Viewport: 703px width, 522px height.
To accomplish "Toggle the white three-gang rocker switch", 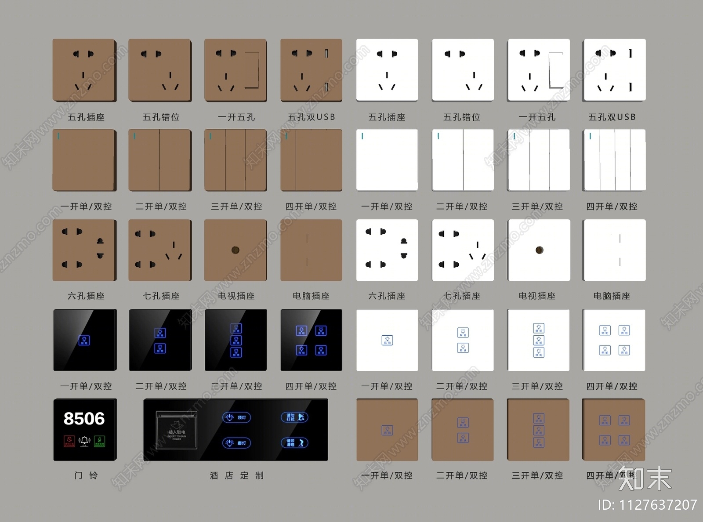I will (539, 160).
